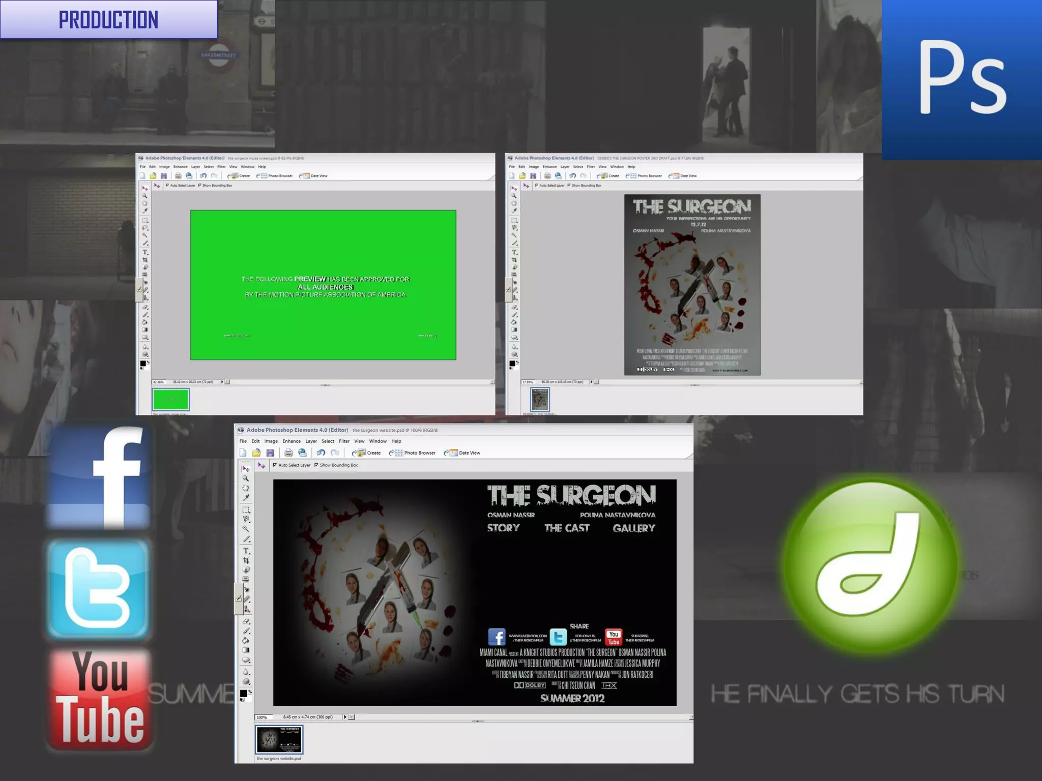
Task: Click Create button in poster window
Action: [609, 176]
